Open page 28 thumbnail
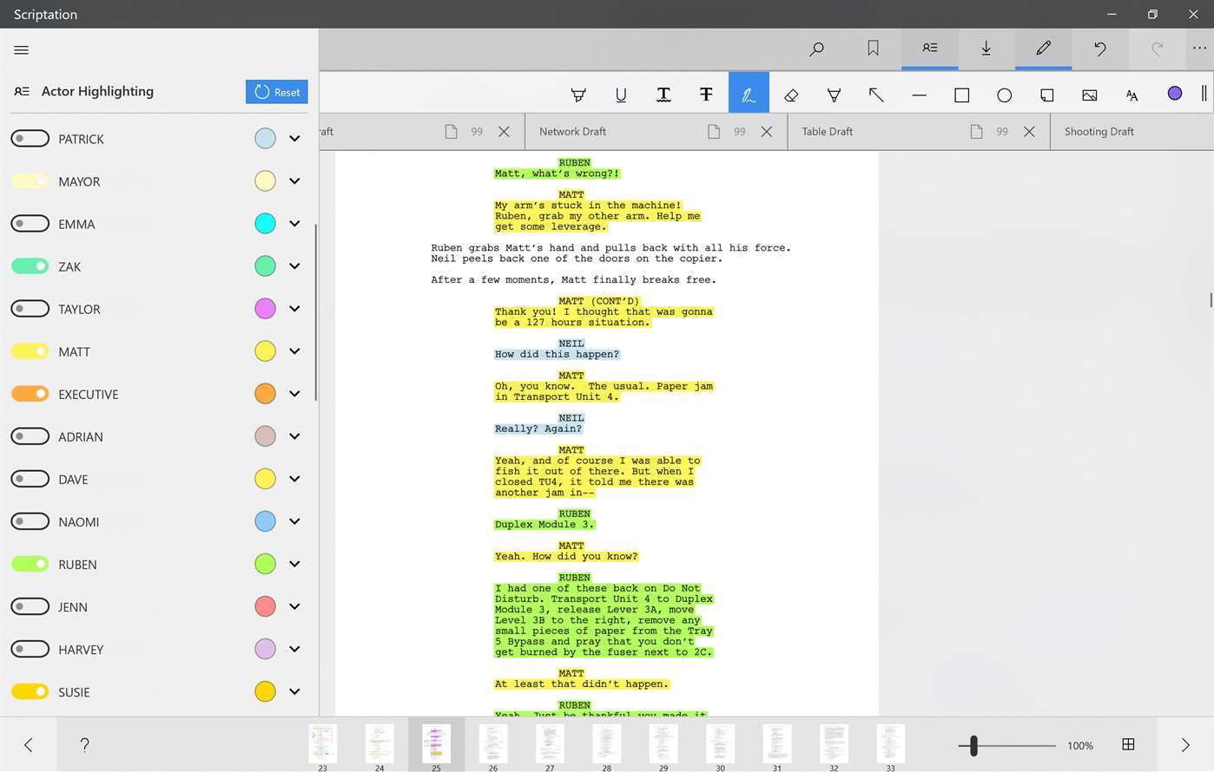This screenshot has height=772, width=1214. [606, 743]
